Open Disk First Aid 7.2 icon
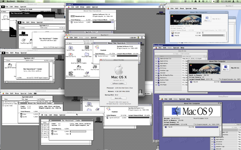 coord(71,54)
